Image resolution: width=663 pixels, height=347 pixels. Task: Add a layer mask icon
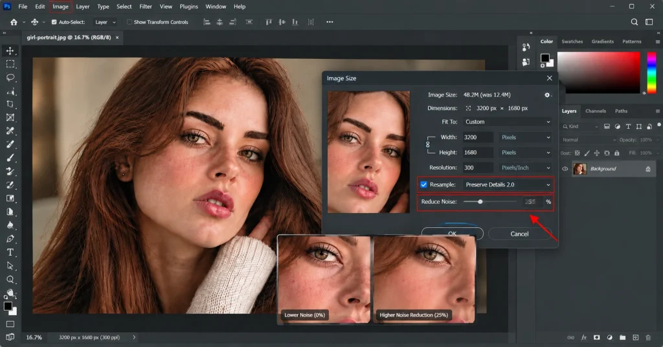(596, 337)
